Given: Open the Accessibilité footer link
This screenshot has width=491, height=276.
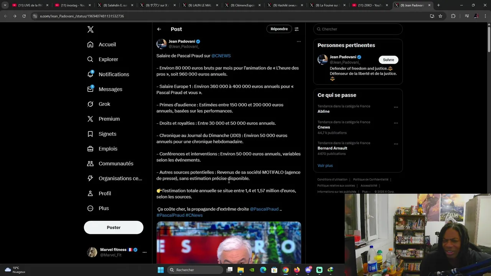Looking at the screenshot, I should pos(369,186).
